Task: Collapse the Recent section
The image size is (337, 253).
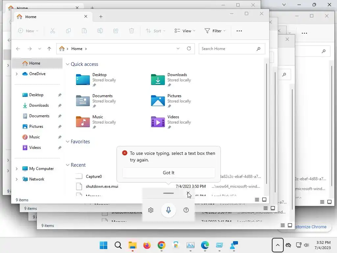Action: click(x=67, y=165)
